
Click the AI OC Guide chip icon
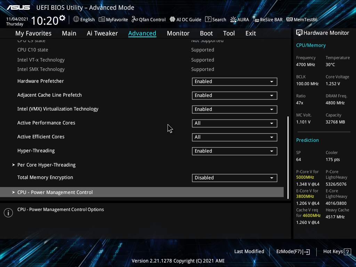(172, 19)
